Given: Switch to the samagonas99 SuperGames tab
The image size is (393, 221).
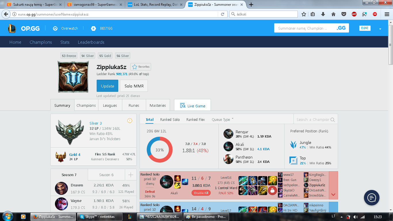Looking at the screenshot, I should click(x=95, y=5).
